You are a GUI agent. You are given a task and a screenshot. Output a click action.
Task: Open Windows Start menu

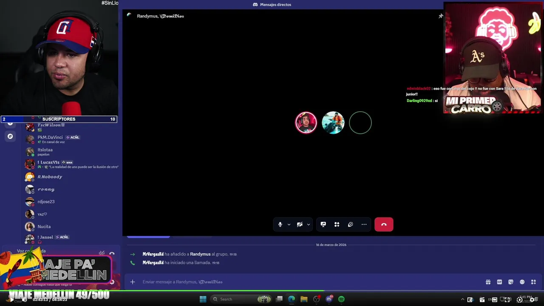(x=203, y=299)
